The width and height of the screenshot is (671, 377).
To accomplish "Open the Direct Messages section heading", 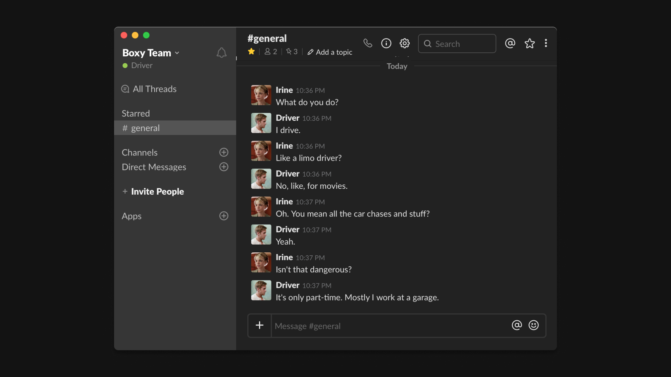I will (154, 167).
